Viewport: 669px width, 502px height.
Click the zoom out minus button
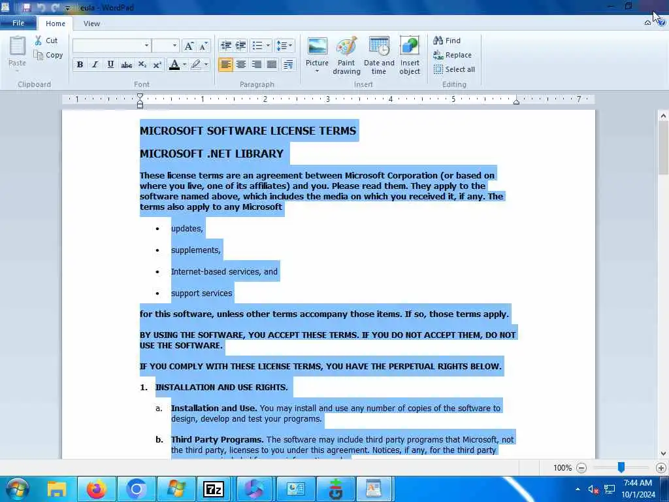pyautogui.click(x=581, y=468)
